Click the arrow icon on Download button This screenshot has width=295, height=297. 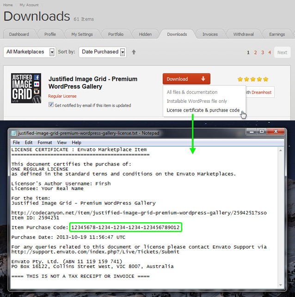203,79
